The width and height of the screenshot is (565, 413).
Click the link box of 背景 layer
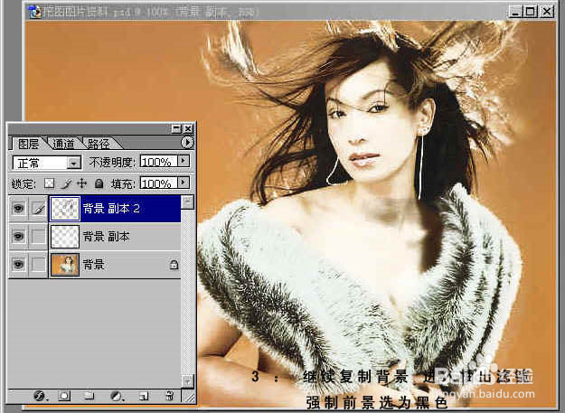click(x=39, y=265)
